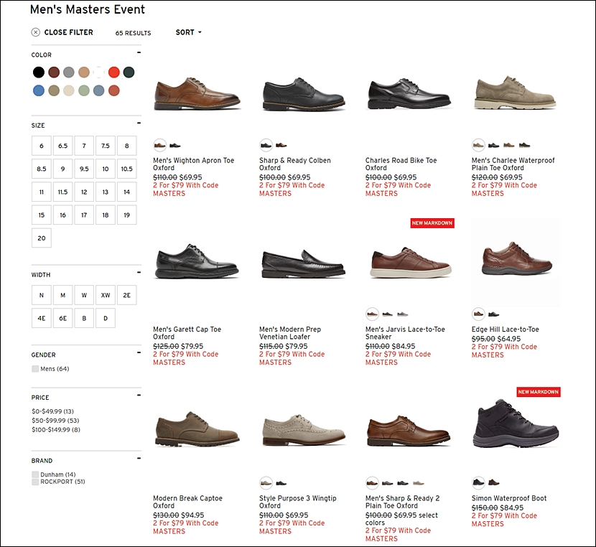Select the brown color swatch
Image resolution: width=596 pixels, height=547 pixels.
54,73
